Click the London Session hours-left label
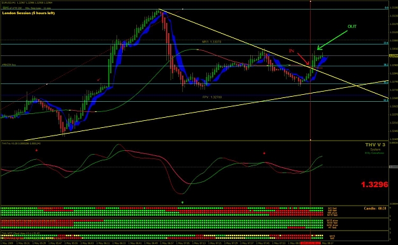The width and height of the screenshot is (398, 245). point(29,13)
